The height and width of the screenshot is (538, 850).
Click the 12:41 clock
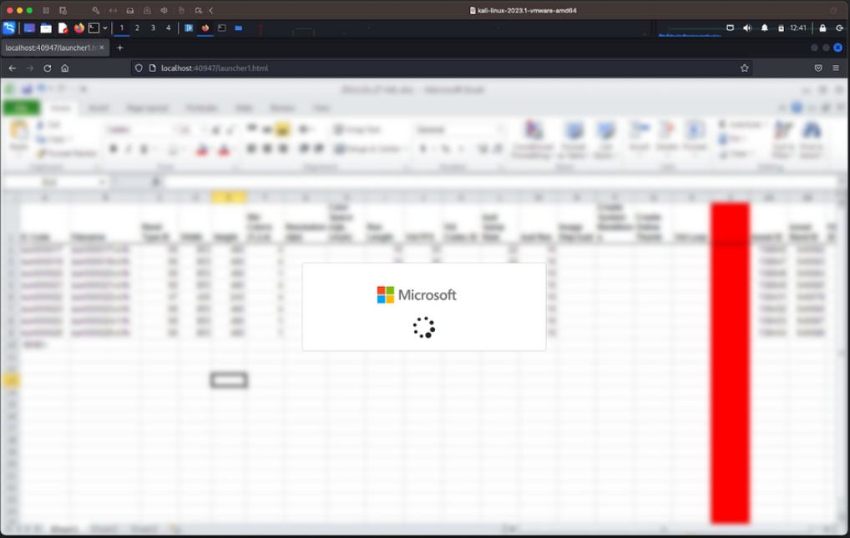pyautogui.click(x=798, y=28)
